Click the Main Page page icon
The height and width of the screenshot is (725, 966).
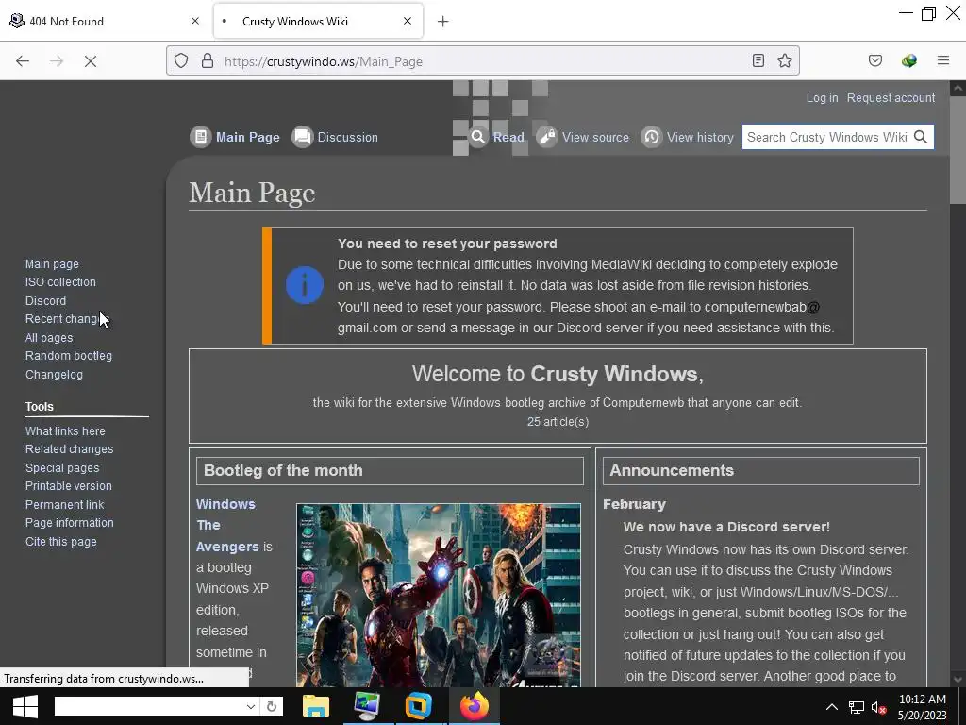200,137
